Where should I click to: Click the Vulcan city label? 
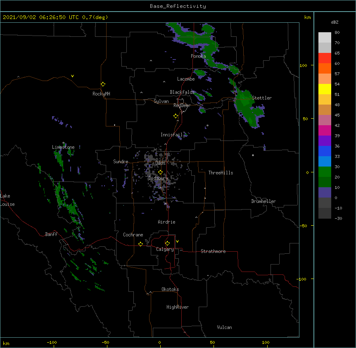pyautogui.click(x=224, y=327)
